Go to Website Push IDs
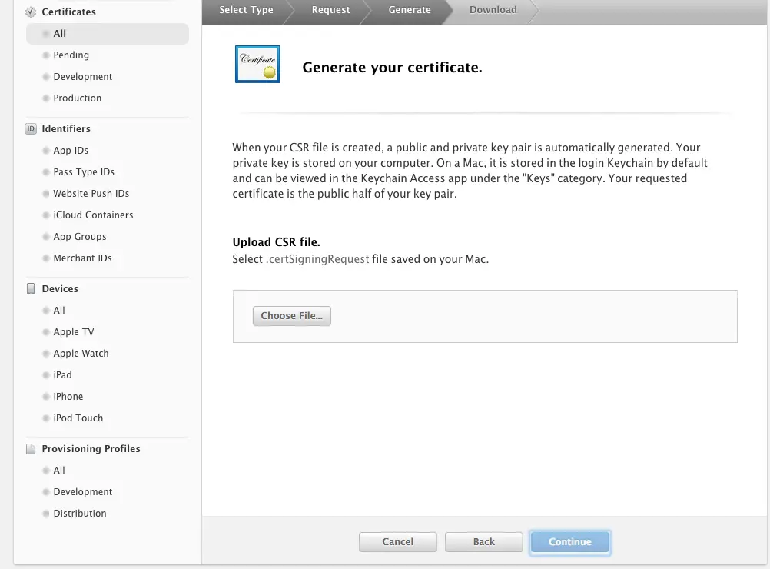770x569 pixels. [91, 194]
